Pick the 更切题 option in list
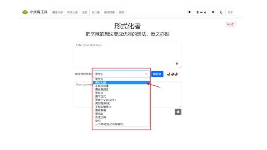Screen dimensions: 267x150 (121, 103)
